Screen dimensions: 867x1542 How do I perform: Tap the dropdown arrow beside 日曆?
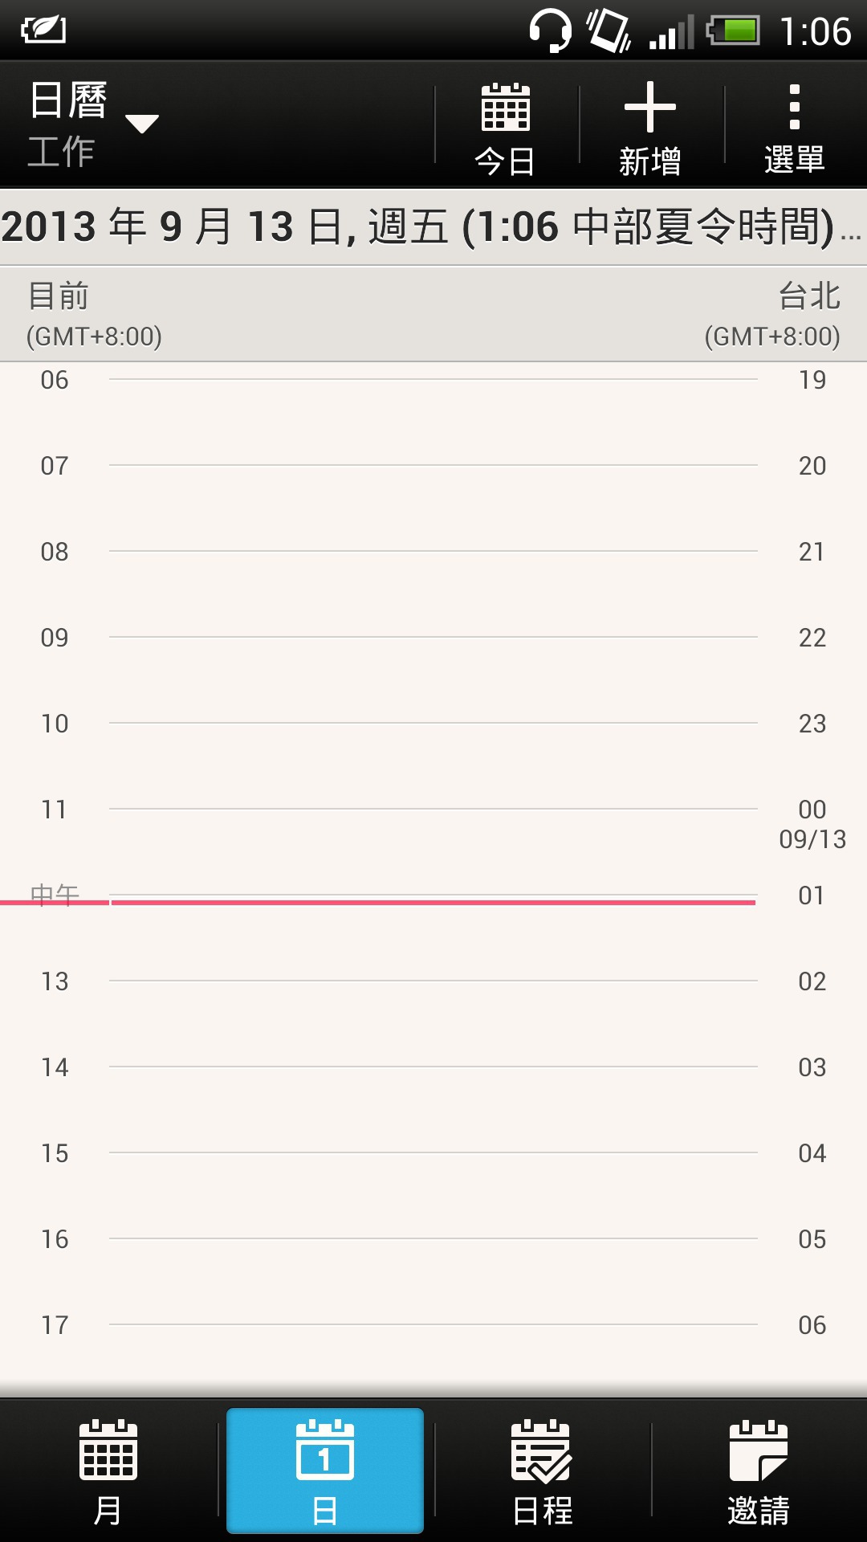142,124
